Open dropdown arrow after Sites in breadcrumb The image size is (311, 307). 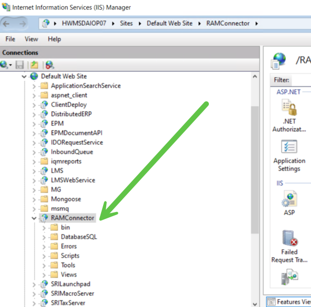tap(140, 24)
